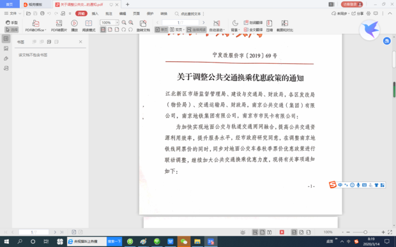Open File Explorer from the Windows taskbar

(x=197, y=241)
